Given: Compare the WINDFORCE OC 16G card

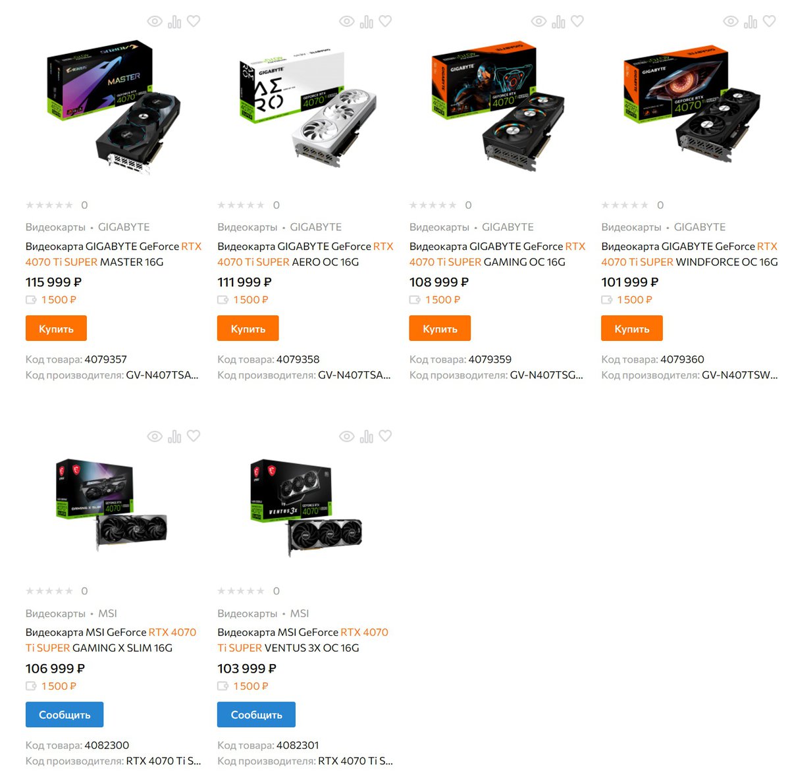Looking at the screenshot, I should point(750,22).
